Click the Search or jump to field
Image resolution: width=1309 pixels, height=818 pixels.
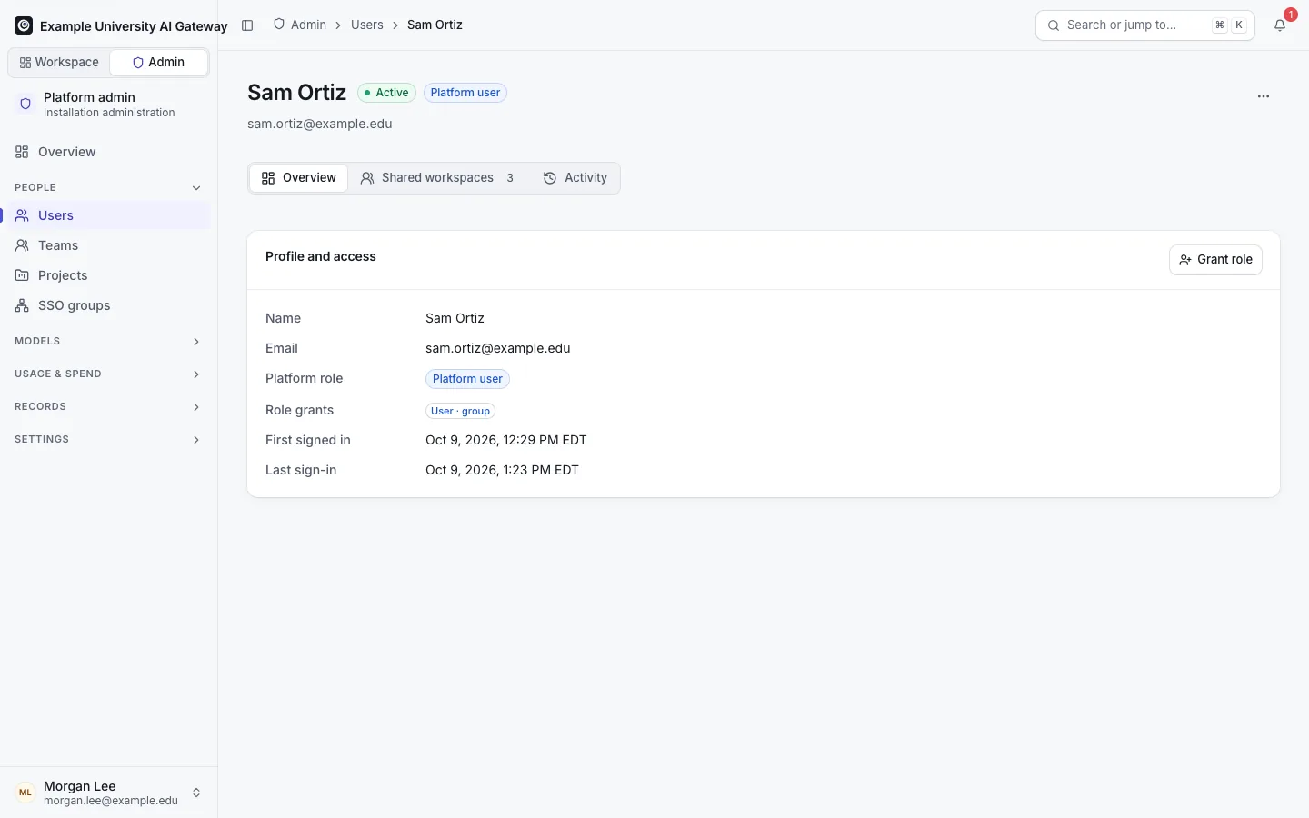click(1145, 25)
